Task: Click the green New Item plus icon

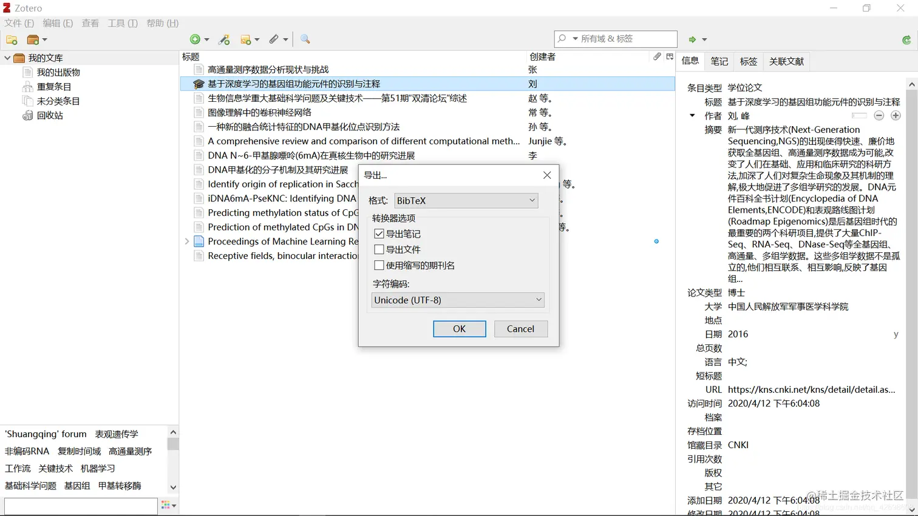Action: (195, 39)
